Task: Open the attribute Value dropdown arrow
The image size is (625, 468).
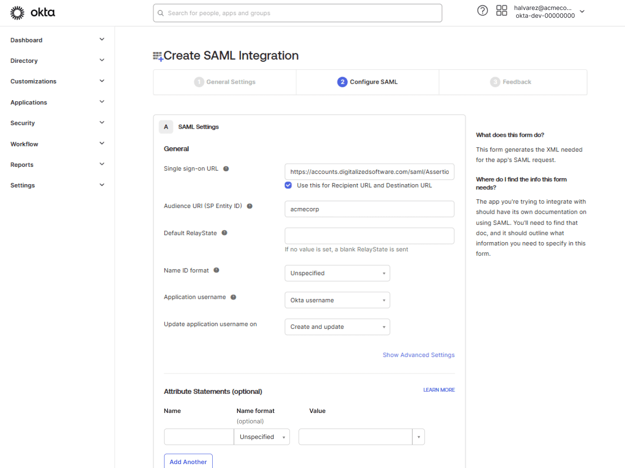Action: pyautogui.click(x=418, y=437)
